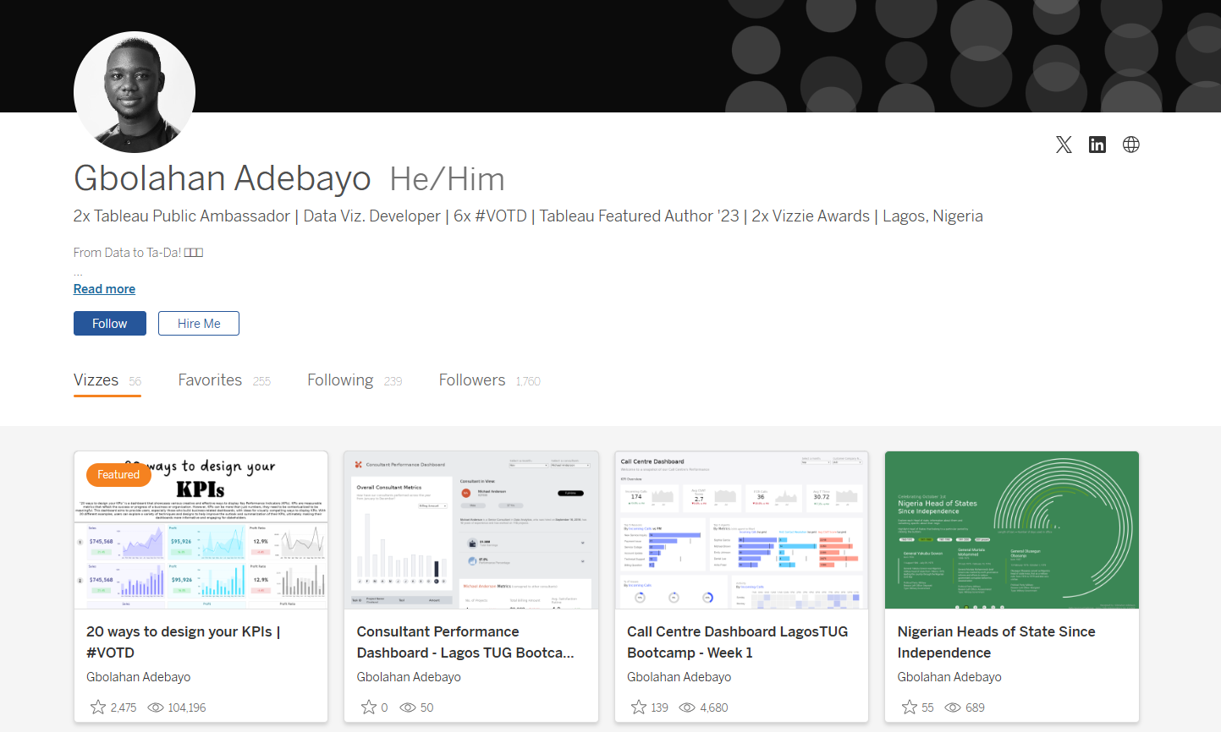
Task: Favorite the 20 ways KPIs viz star
Action: (x=98, y=707)
